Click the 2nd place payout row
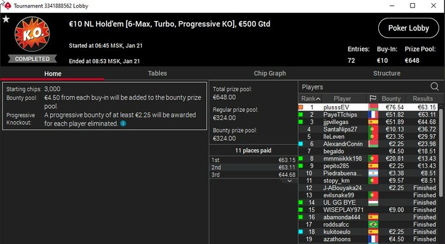 click(x=253, y=167)
